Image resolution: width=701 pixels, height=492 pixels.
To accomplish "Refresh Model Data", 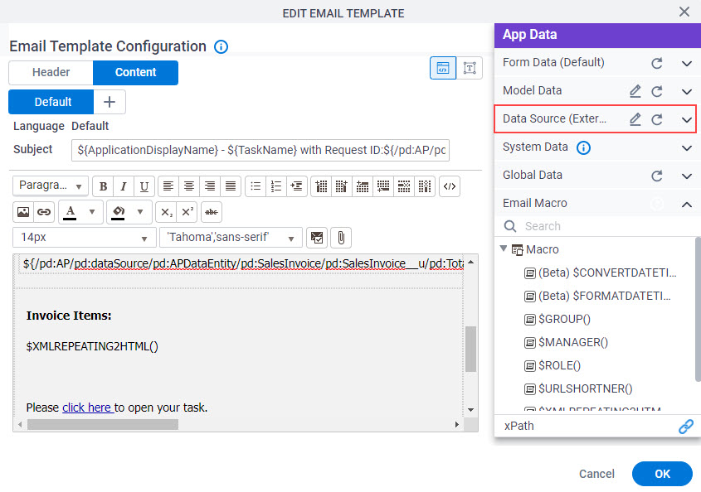I will point(657,91).
